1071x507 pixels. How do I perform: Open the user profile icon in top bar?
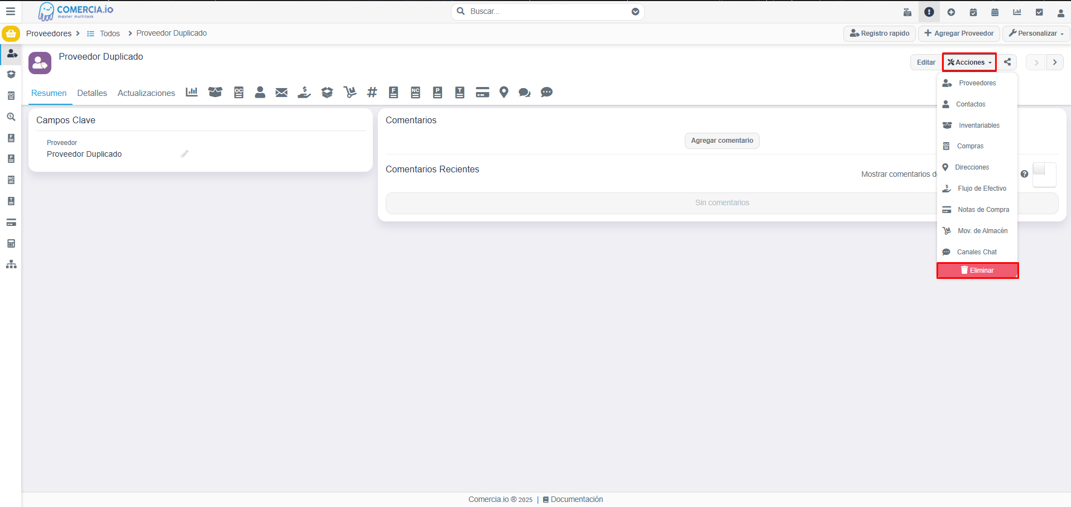point(1061,12)
